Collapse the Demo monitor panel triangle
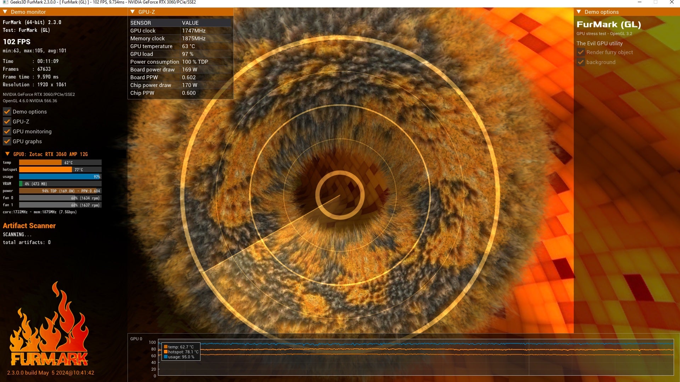Screen dimensions: 680x382 pyautogui.click(x=5, y=12)
